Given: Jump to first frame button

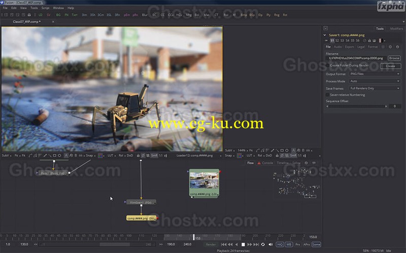Looking at the screenshot, I should coord(224,244).
